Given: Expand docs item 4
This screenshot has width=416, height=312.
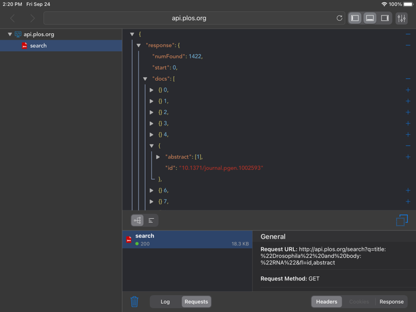Looking at the screenshot, I should pos(152,134).
